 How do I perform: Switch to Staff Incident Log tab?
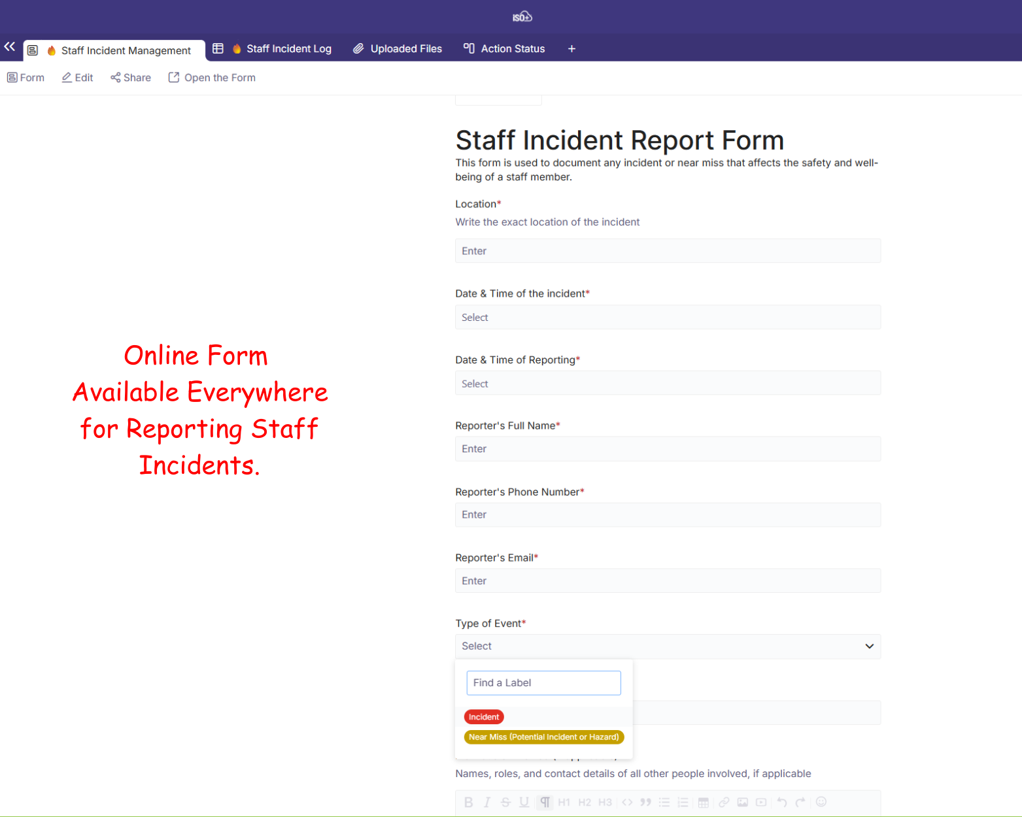[288, 49]
